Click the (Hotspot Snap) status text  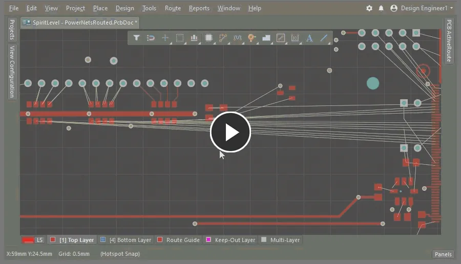click(120, 254)
